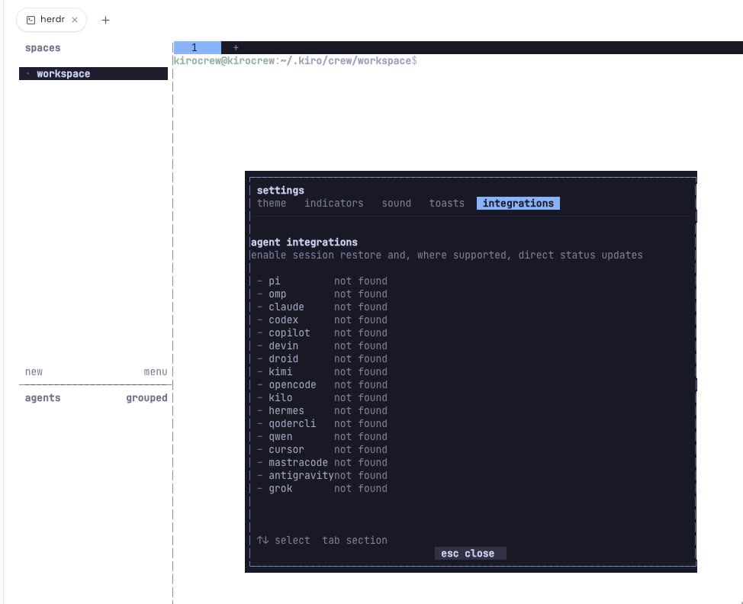Viewport: 743px width, 604px height.
Task: Select terminal tab 1
Action: click(x=197, y=47)
